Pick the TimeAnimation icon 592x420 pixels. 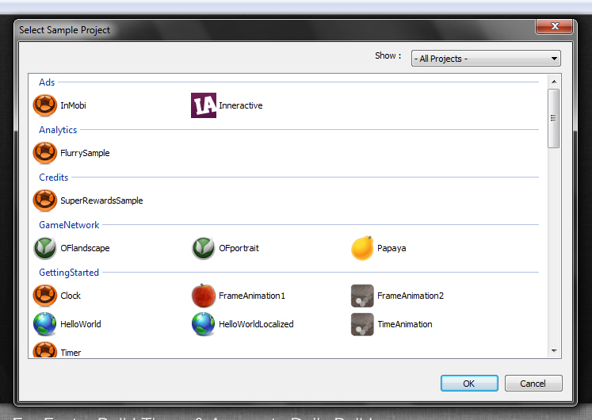pyautogui.click(x=362, y=324)
